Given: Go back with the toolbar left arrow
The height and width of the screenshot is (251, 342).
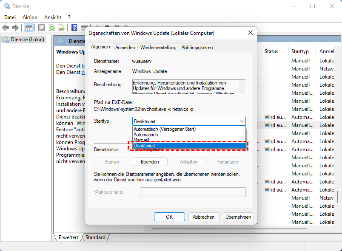Looking at the screenshot, I should click(6, 28).
